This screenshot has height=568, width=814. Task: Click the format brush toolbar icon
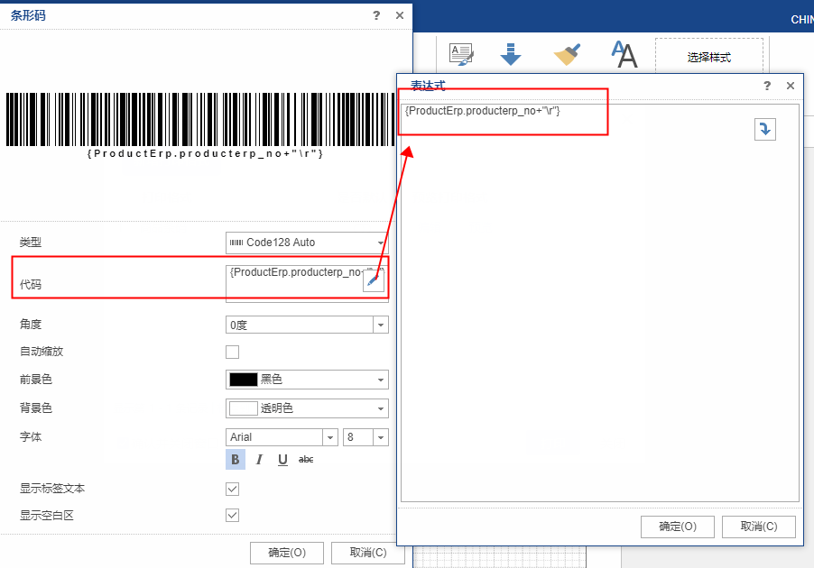(x=567, y=54)
